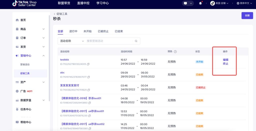The width and height of the screenshot is (256, 131).
Task: Click the 创建 button
Action: coord(247,15)
